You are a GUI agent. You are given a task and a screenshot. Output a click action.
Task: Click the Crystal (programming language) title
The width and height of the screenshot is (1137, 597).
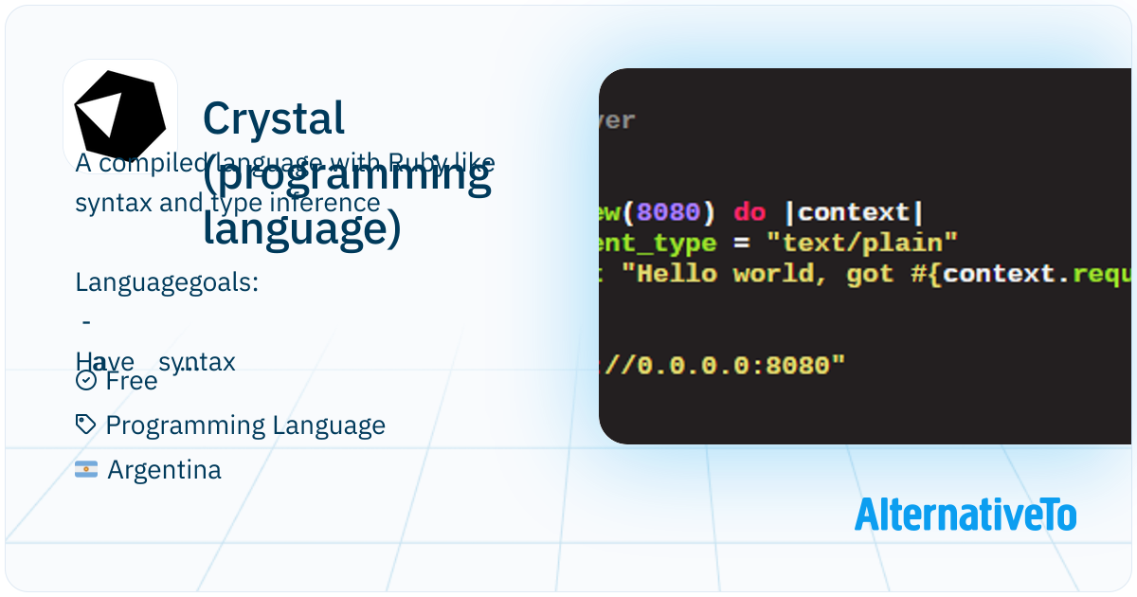click(347, 174)
